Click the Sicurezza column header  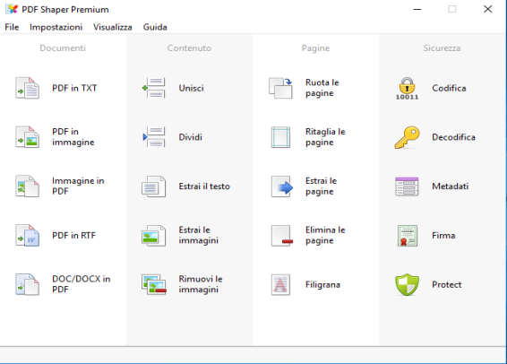coord(442,48)
